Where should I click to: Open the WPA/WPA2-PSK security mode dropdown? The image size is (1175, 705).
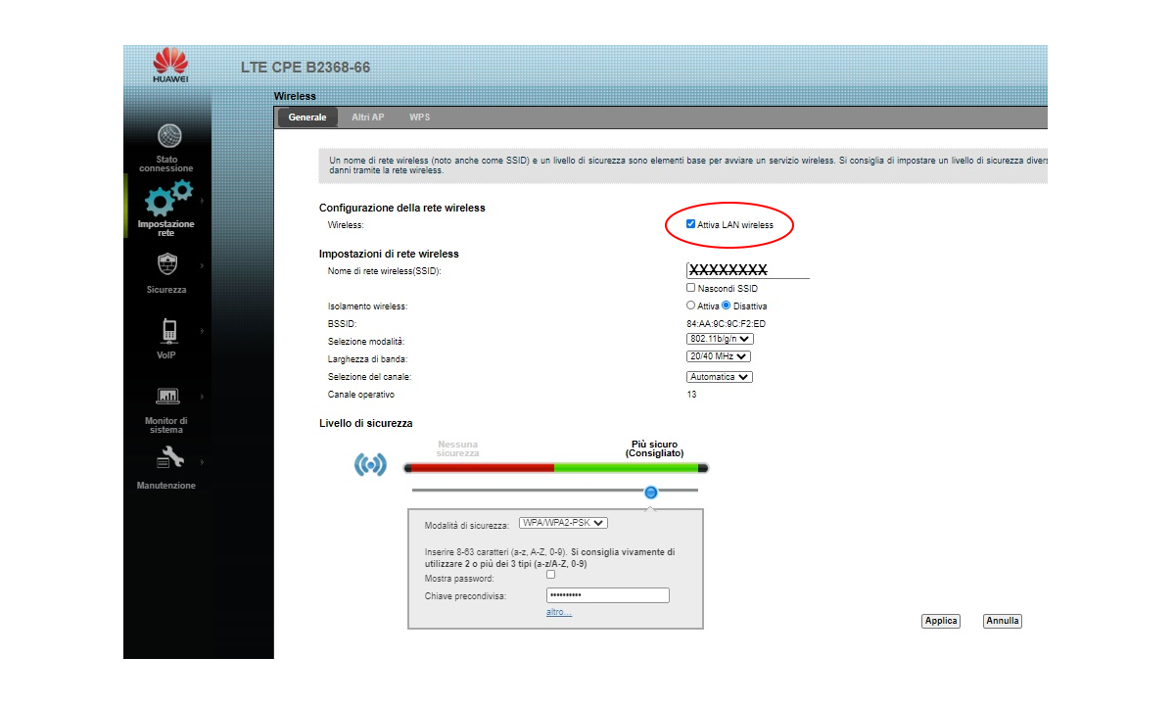[x=563, y=523]
